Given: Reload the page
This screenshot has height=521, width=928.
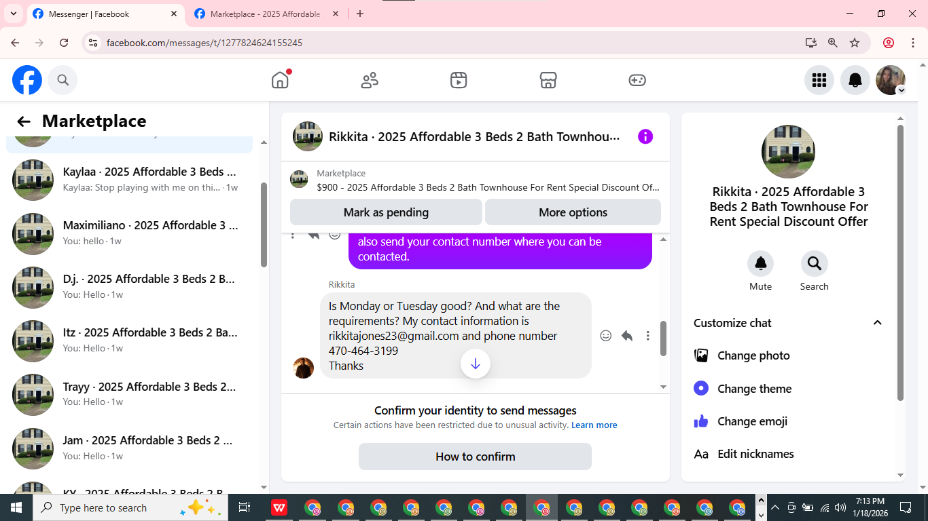Looking at the screenshot, I should click(x=64, y=43).
